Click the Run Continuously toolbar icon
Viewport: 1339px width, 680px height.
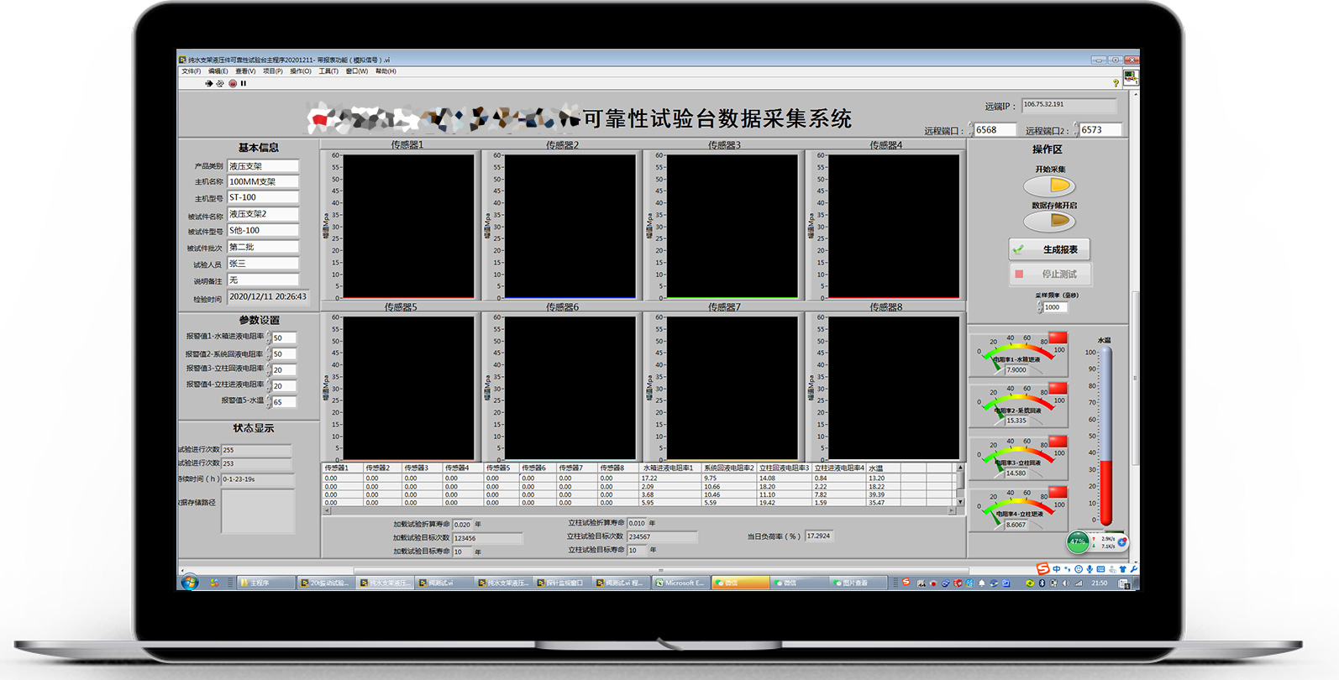pyautogui.click(x=220, y=84)
